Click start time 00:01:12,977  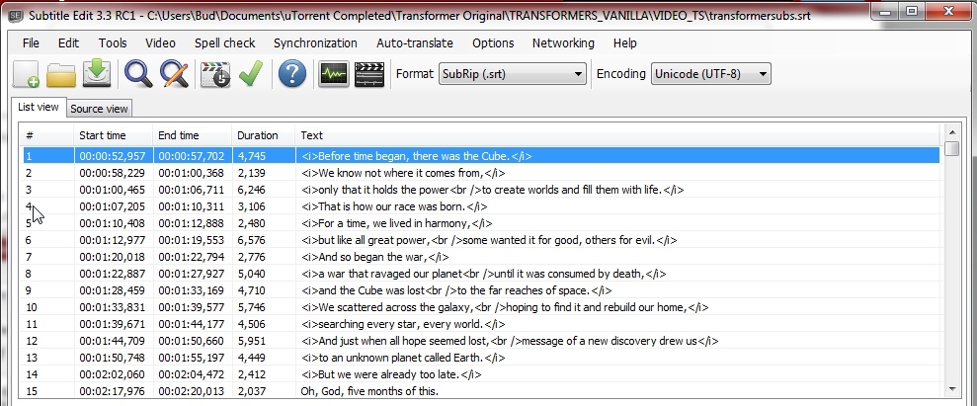pos(113,240)
